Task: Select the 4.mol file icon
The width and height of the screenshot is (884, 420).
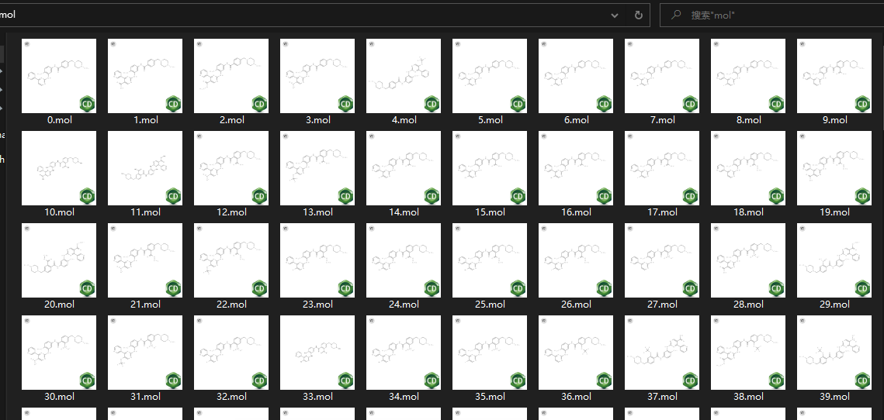Action: 404,75
